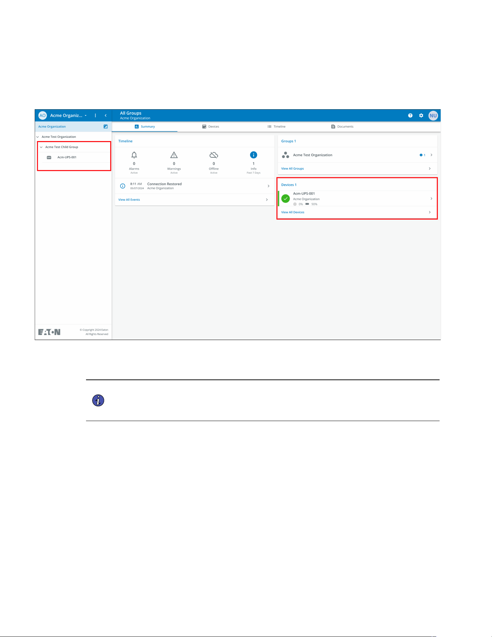The width and height of the screenshot is (492, 637).
Task: Collapse the Acme Test Child Group node
Action: click(x=41, y=147)
